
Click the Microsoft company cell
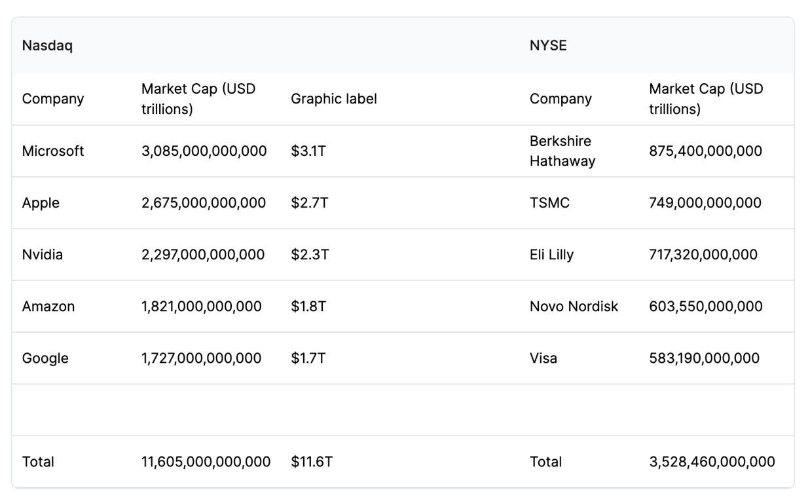53,151
